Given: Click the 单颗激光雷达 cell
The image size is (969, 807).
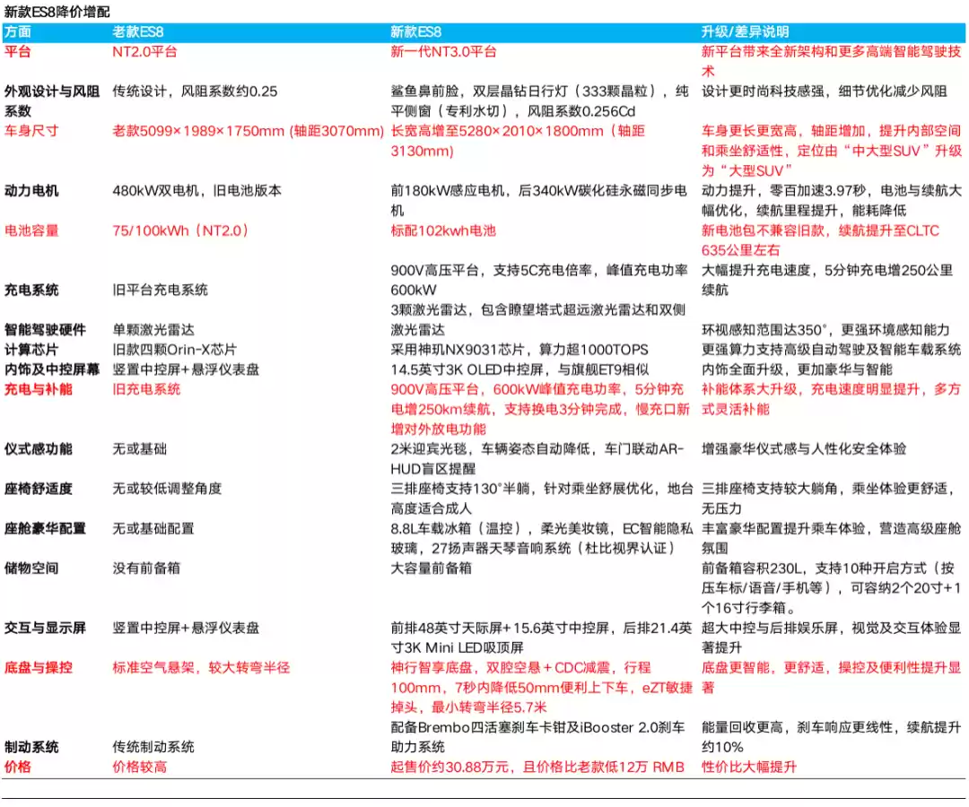Looking at the screenshot, I should (x=151, y=329).
